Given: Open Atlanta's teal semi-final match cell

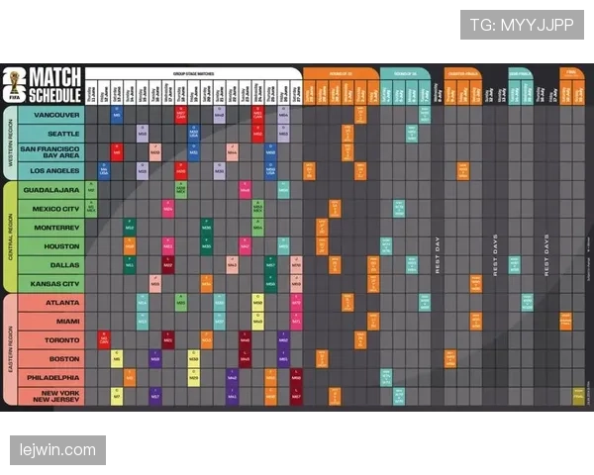Looking at the screenshot, I should pos(527,303).
